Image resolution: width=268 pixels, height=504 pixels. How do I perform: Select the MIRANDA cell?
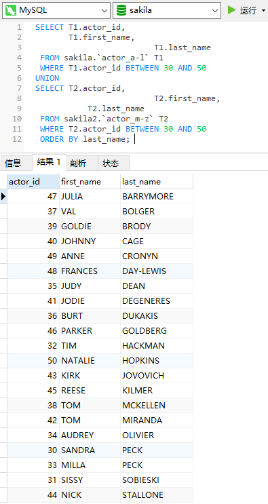pos(157,420)
